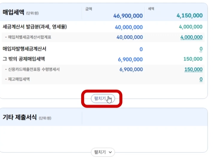This screenshot has width=213, height=164.
Task: Open the underlined 4,000,000 매입처별세금계산서합계표 link
Action: 191,37
